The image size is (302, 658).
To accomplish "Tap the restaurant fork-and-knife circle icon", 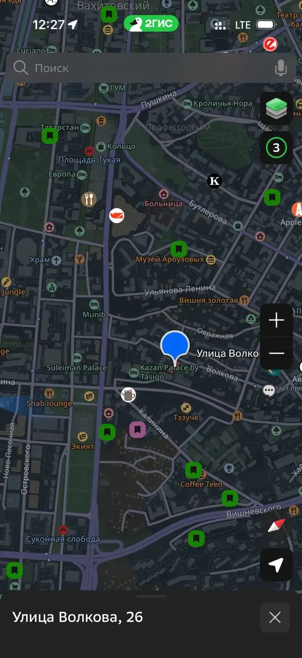I will click(89, 199).
